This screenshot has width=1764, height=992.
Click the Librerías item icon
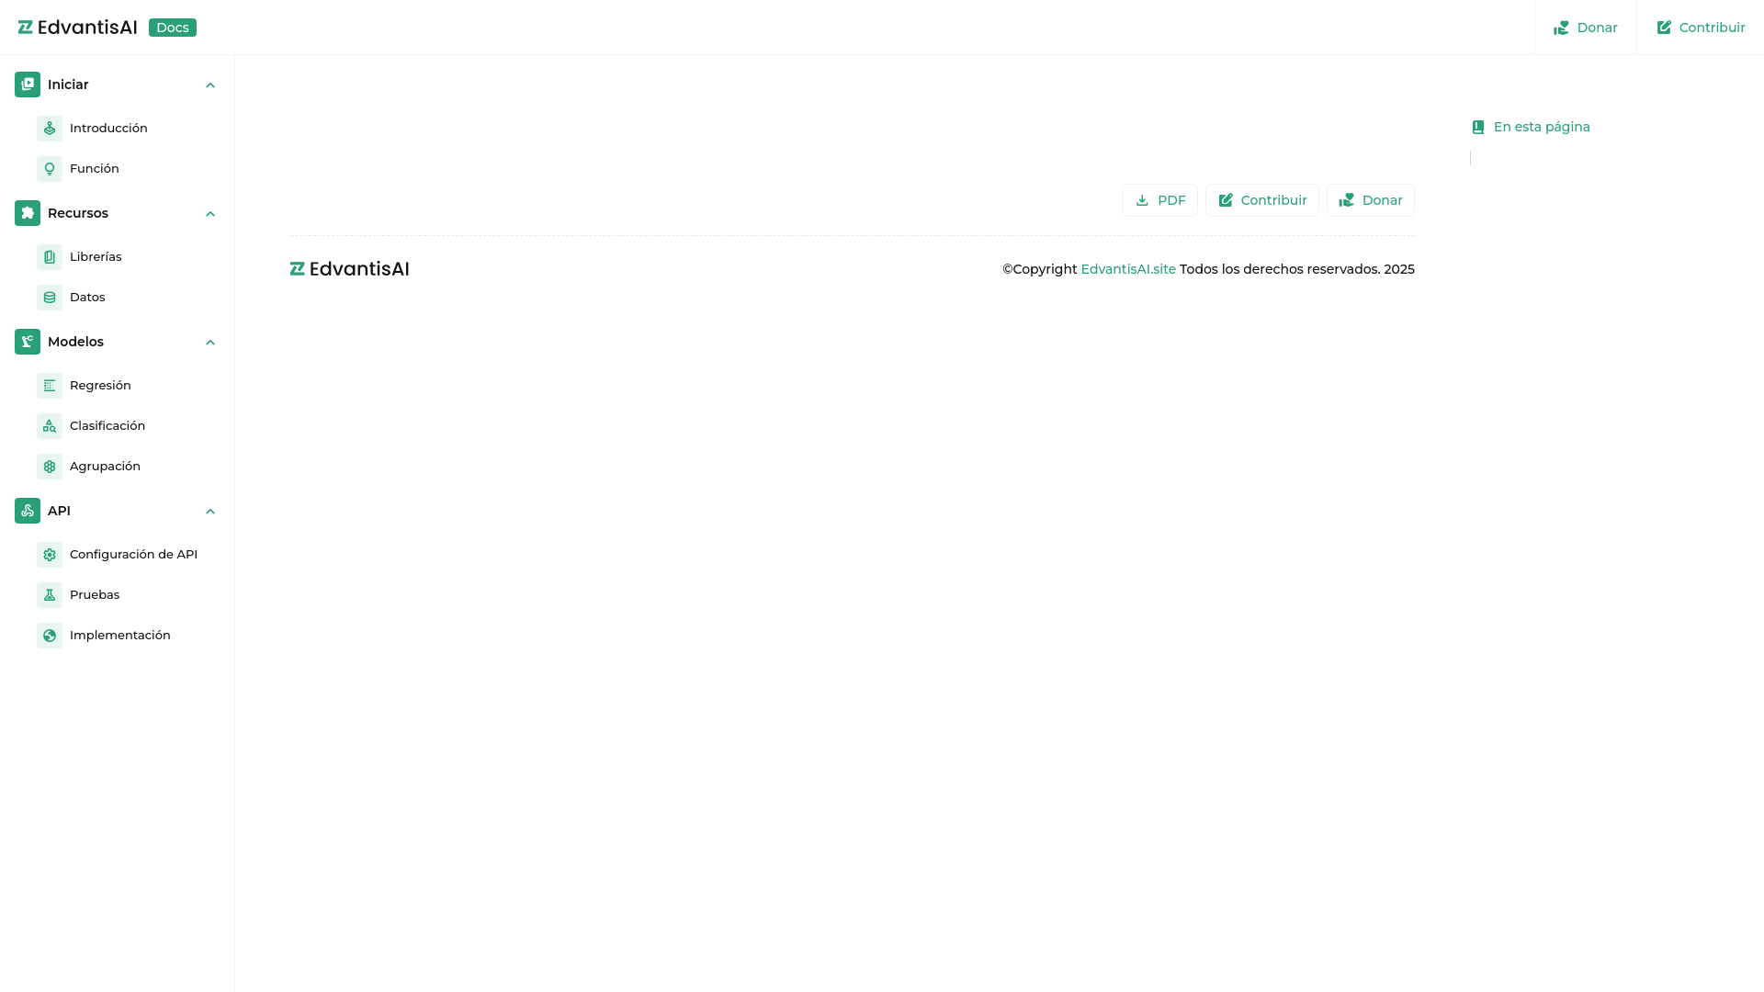point(50,257)
